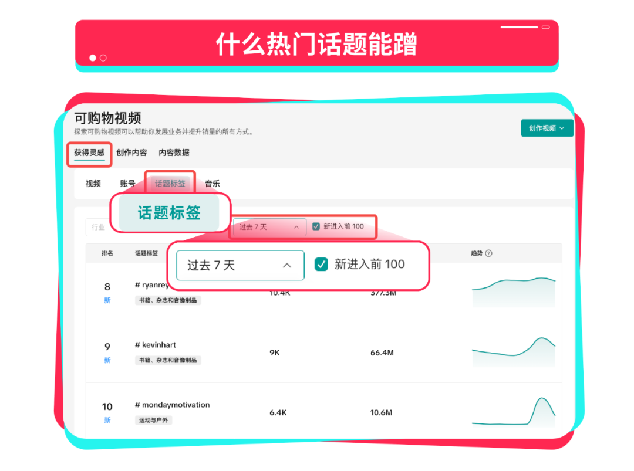Open the 行业 filter dropdown
This screenshot has height=471, width=634.
[98, 228]
